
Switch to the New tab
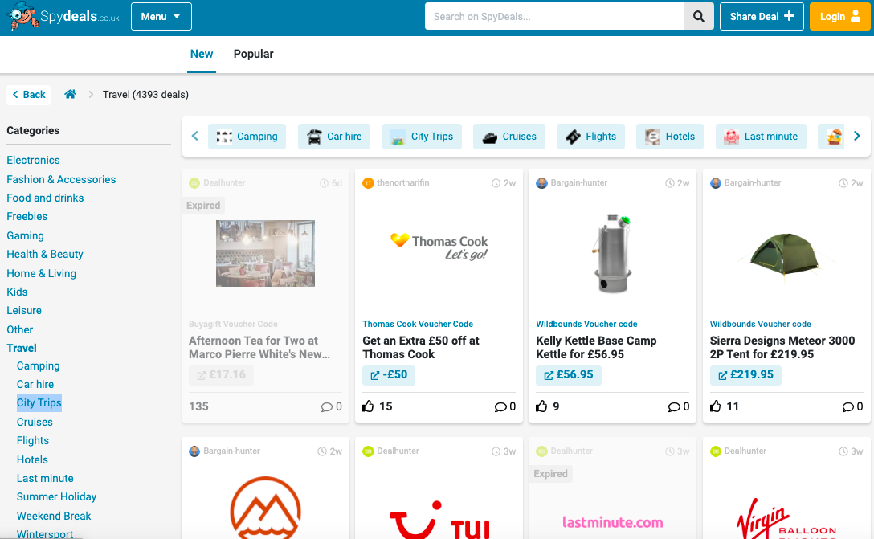coord(201,54)
